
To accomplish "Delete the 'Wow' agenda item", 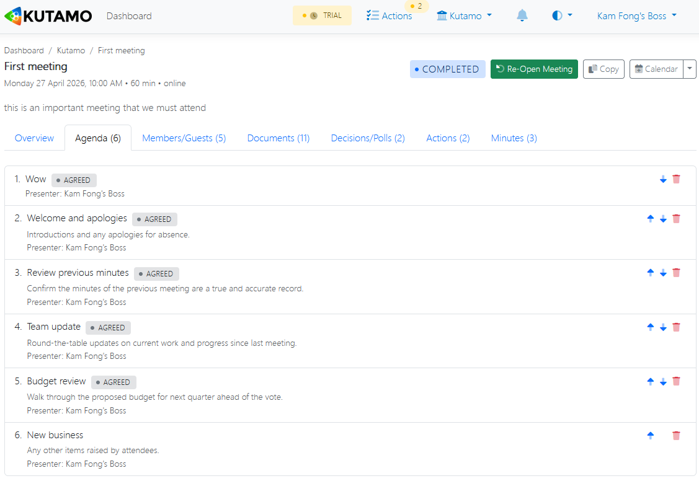I will click(676, 179).
